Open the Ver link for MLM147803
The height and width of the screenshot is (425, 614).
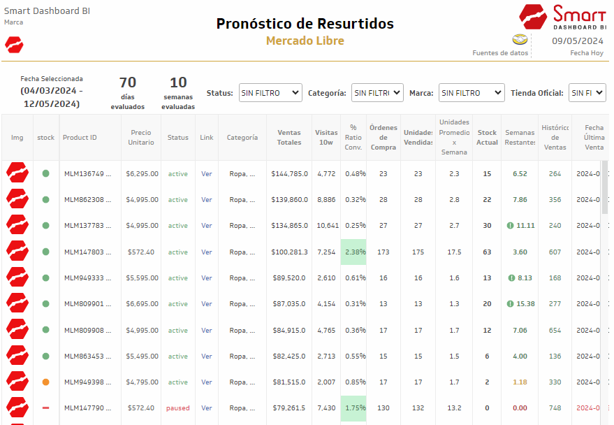207,252
